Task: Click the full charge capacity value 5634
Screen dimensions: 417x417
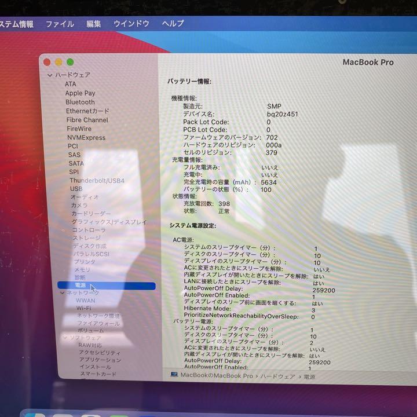Action: click(269, 182)
